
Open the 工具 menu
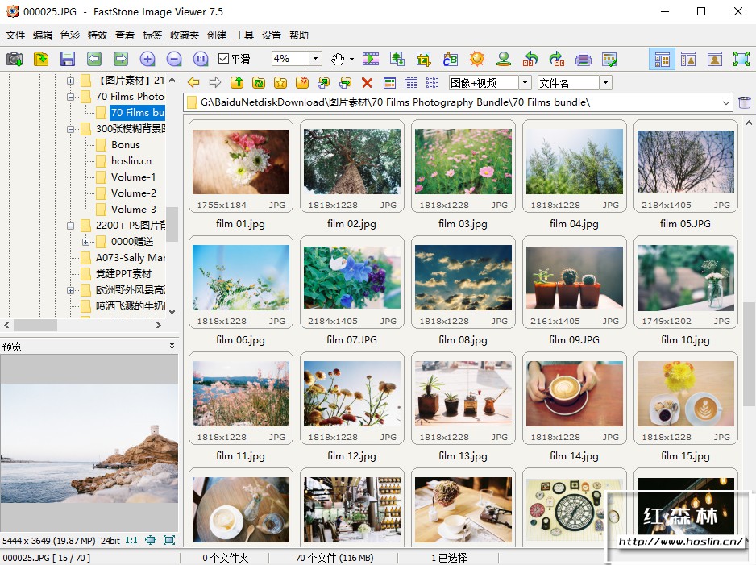pos(243,35)
